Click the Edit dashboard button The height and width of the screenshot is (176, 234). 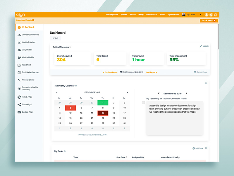coord(55,38)
